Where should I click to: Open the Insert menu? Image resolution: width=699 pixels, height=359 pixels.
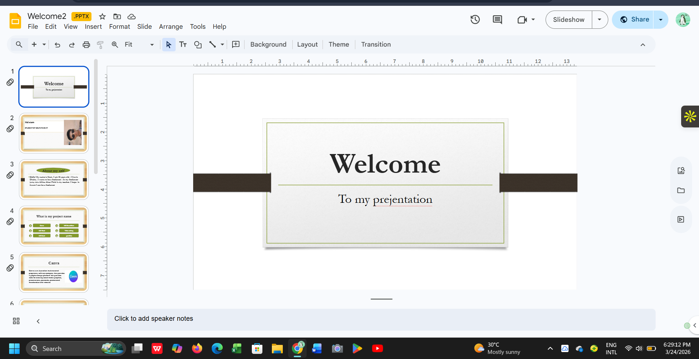pyautogui.click(x=93, y=27)
